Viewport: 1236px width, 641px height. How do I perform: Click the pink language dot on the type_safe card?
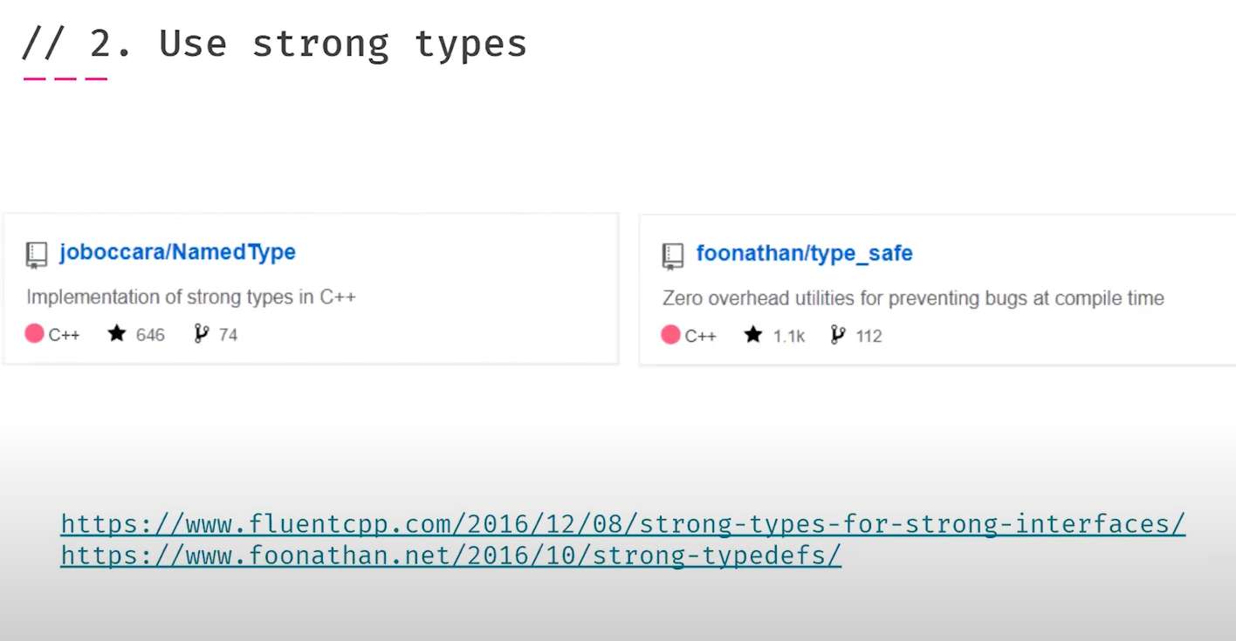coord(670,335)
